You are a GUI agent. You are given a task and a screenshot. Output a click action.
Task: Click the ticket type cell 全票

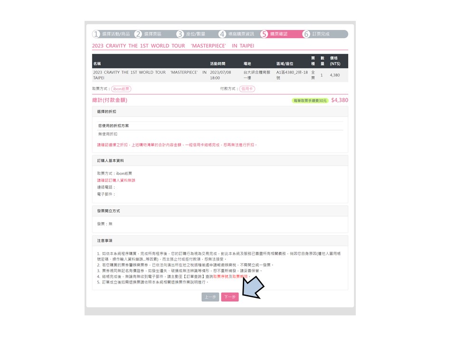click(313, 75)
